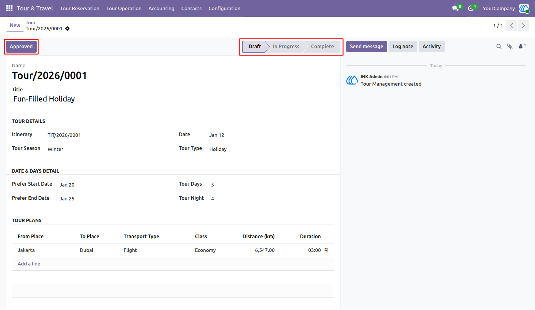Open the Accounting menu
The image size is (535, 310).
161,8
